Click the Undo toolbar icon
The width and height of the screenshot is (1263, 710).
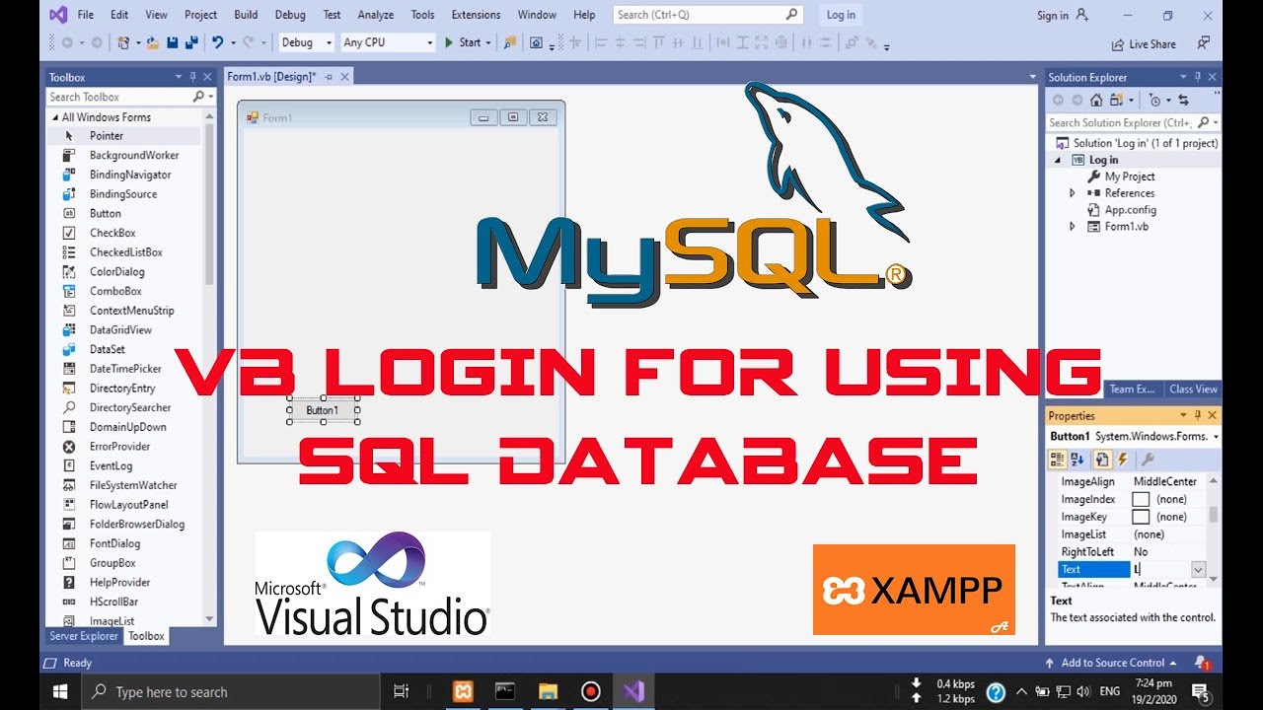point(218,42)
